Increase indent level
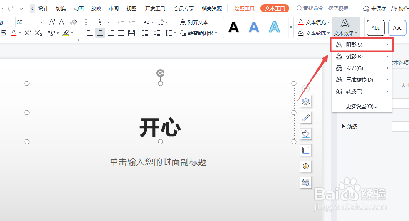The height and width of the screenshot is (221, 409). pyautogui.click(x=132, y=22)
